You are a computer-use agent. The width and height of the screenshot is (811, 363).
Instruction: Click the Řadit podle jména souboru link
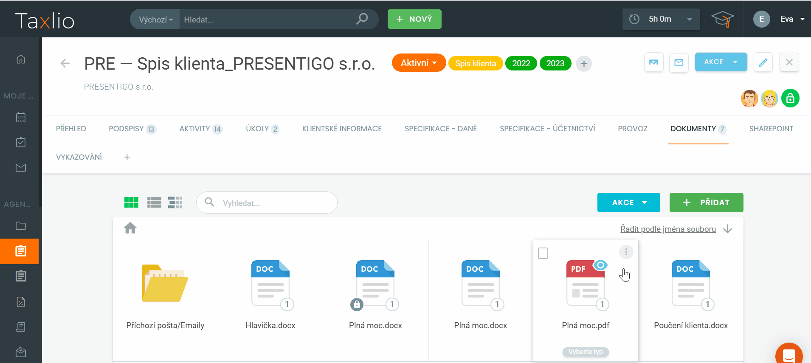(x=668, y=229)
